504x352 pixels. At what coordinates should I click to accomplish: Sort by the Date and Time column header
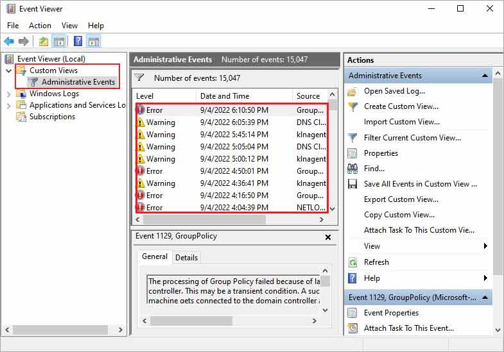point(244,96)
